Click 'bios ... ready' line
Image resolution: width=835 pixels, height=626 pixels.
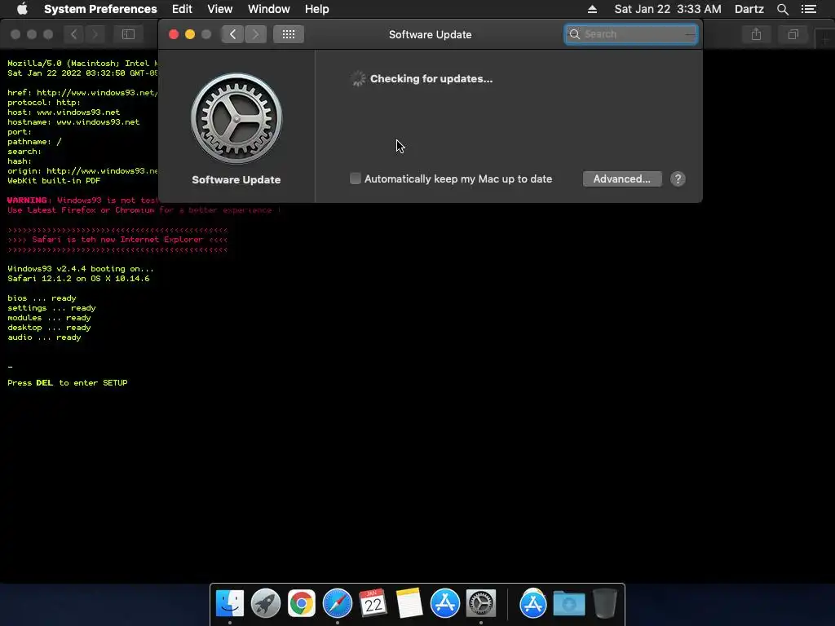point(42,298)
